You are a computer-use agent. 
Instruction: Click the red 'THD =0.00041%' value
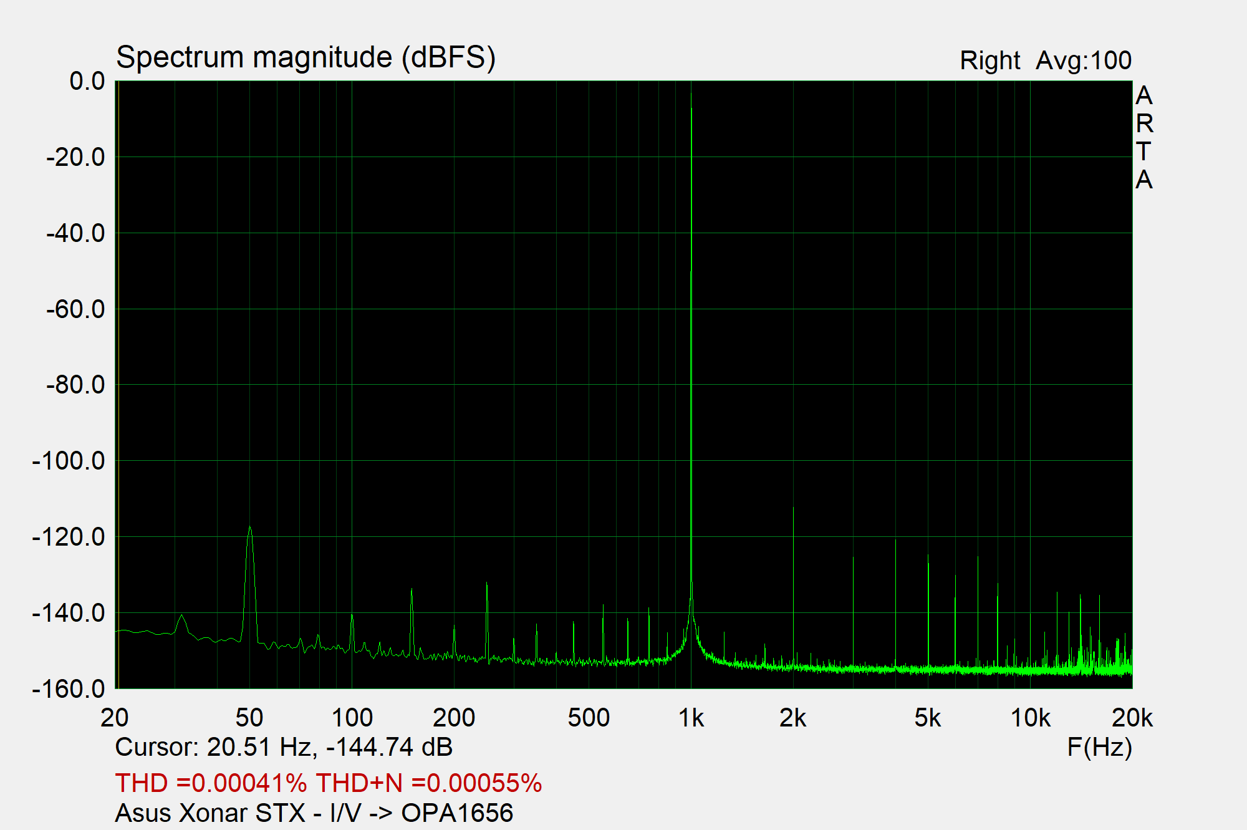pos(211,783)
